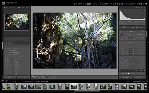Image resolution: width=149 pixels, height=93 pixels.
Task: Click the Navigator preview thumbnail
Action: pyautogui.click(x=17, y=22)
